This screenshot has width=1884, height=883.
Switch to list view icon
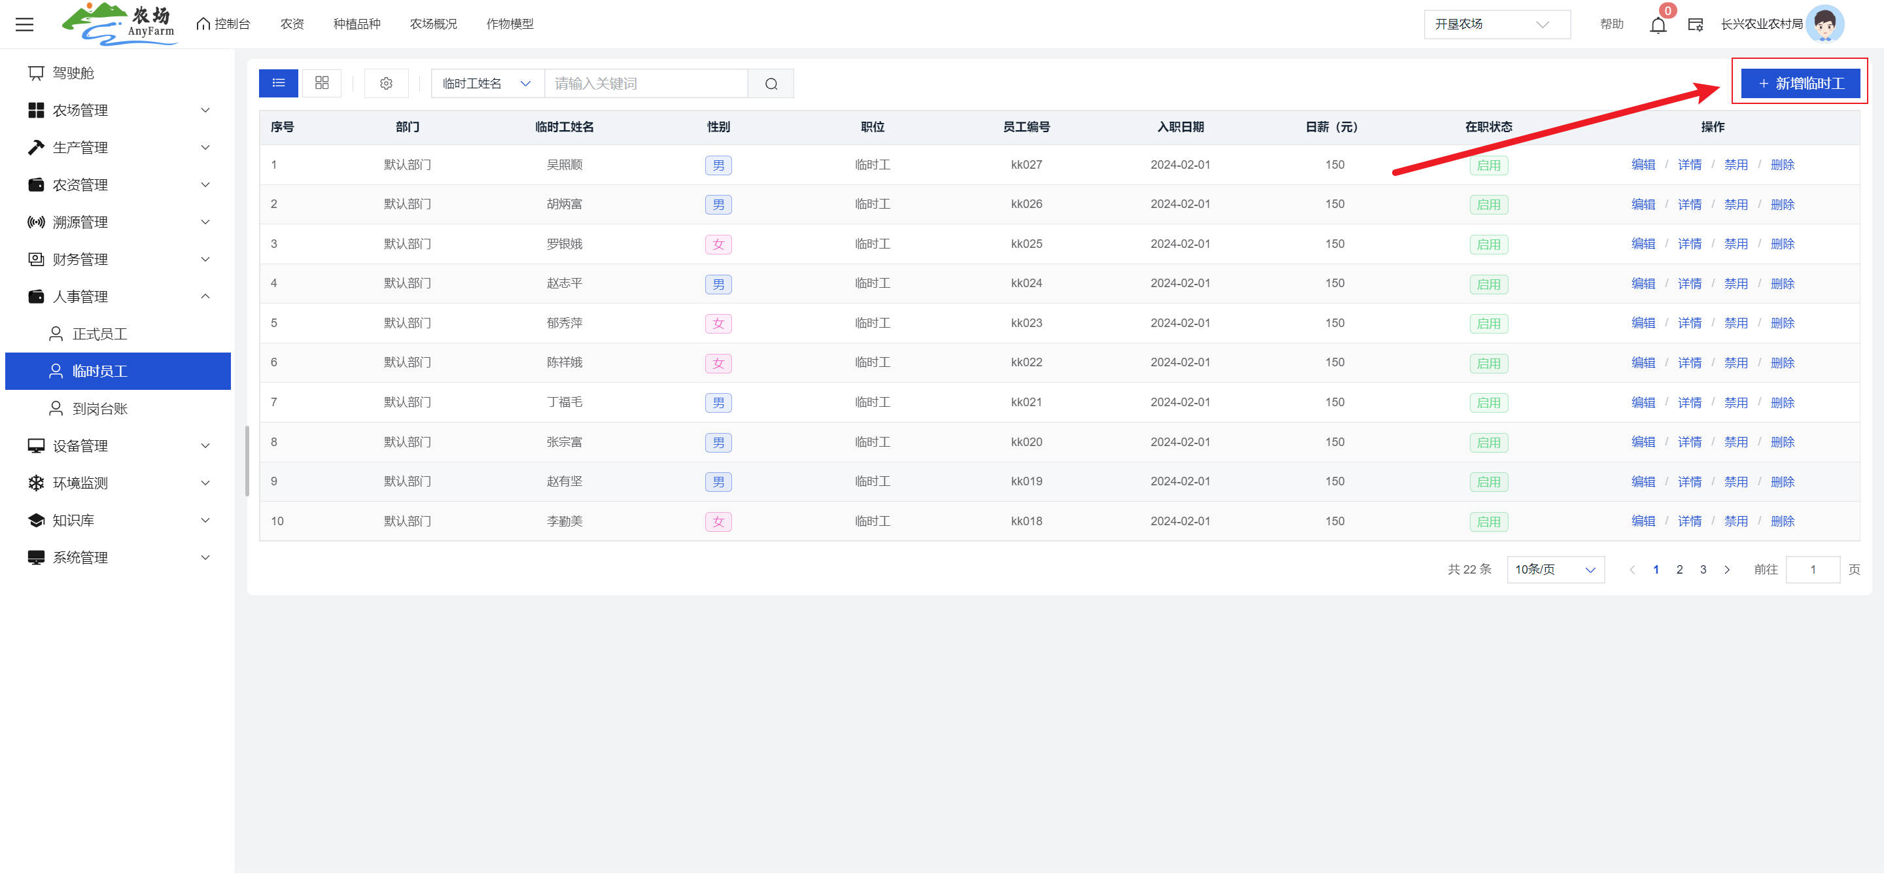279,83
